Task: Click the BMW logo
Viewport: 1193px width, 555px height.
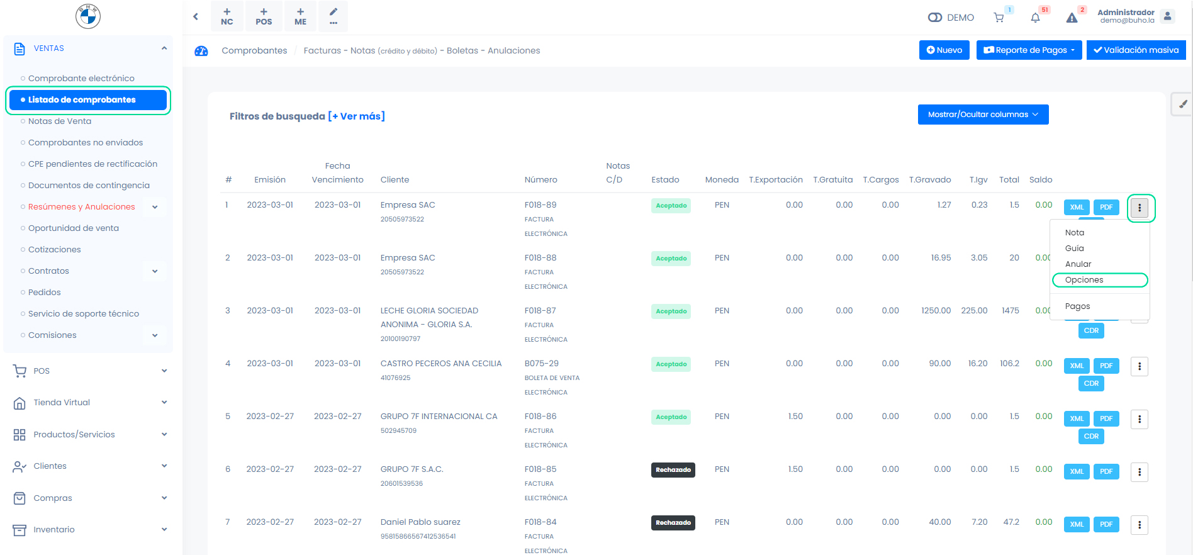Action: (88, 16)
